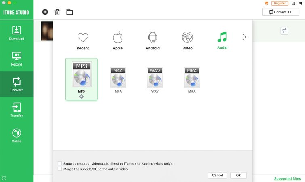Screen dimensions: 305x182
Task: Open the Supported Sites link
Action: click(287, 178)
